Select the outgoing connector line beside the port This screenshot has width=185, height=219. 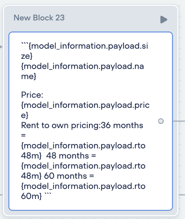click(x=179, y=121)
